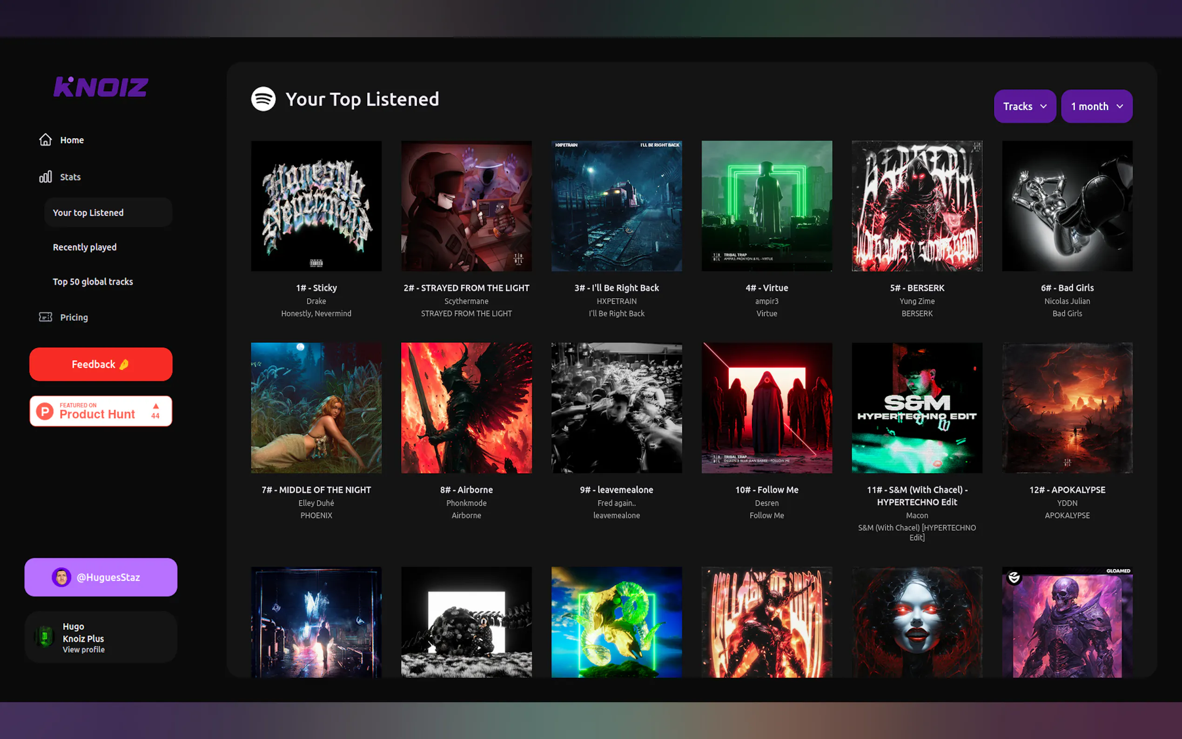The image size is (1182, 739).
Task: Click the '3# - I'll Be Right Back' title
Action: (x=617, y=288)
